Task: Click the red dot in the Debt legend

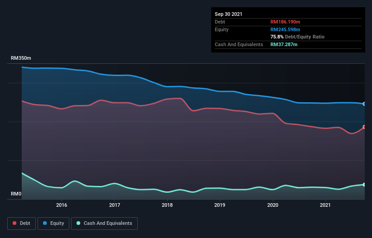Action: point(15,223)
